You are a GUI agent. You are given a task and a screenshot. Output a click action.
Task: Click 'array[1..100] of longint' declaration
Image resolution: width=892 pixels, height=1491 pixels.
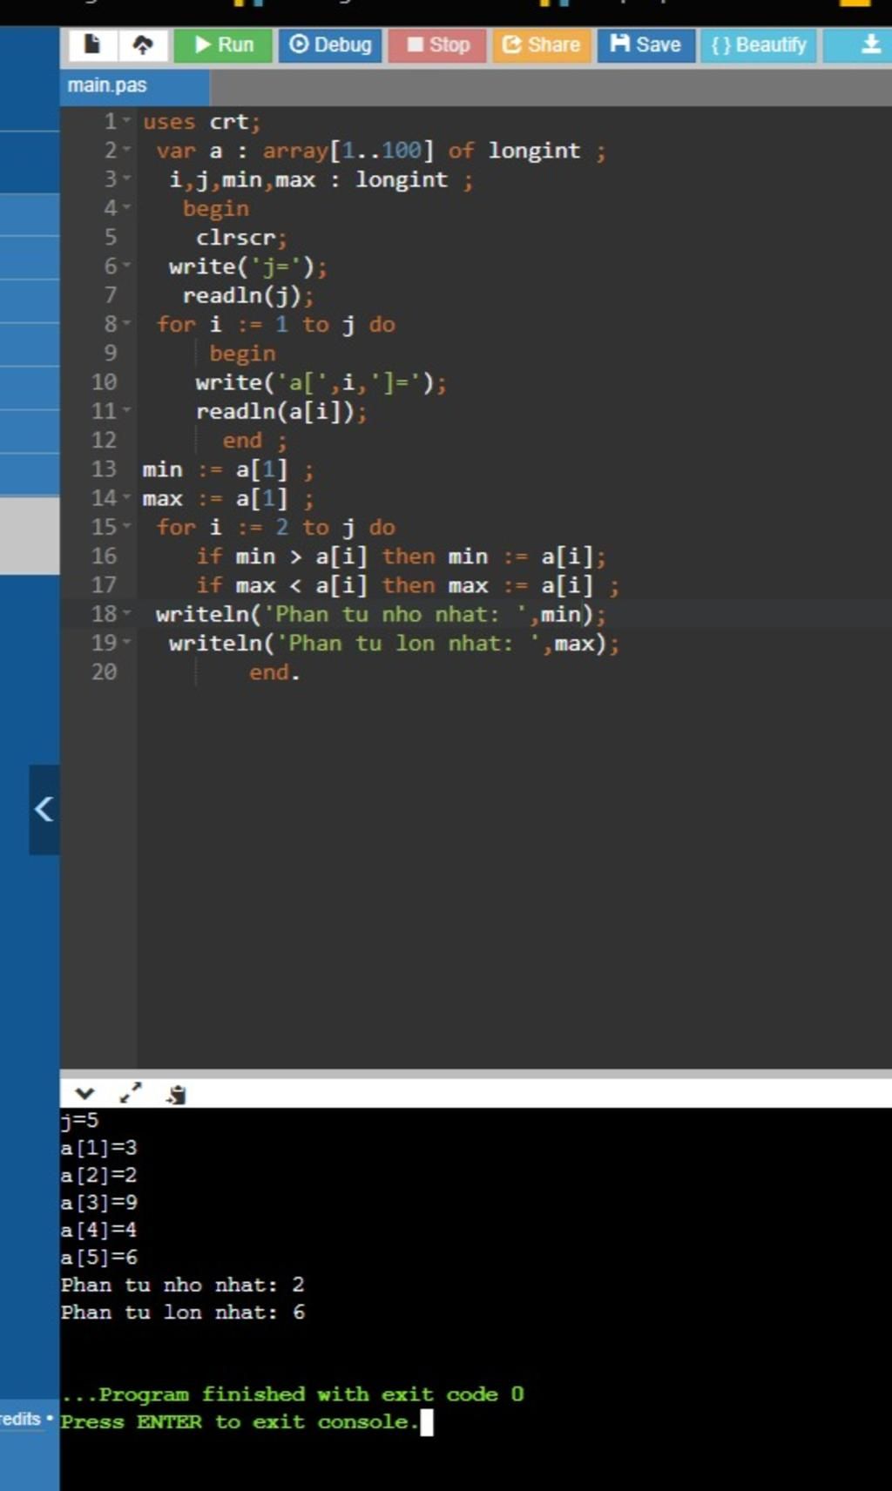pos(421,150)
